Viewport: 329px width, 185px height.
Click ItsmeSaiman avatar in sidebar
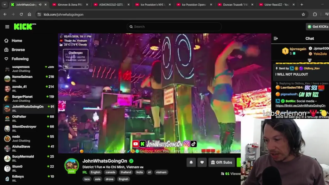click(7, 79)
